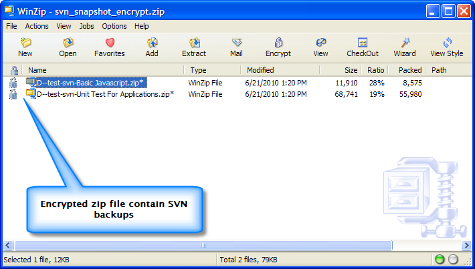The image size is (475, 269).
Task: Click lock icon beside Basic Javascript.zip row
Action: [x=13, y=83]
